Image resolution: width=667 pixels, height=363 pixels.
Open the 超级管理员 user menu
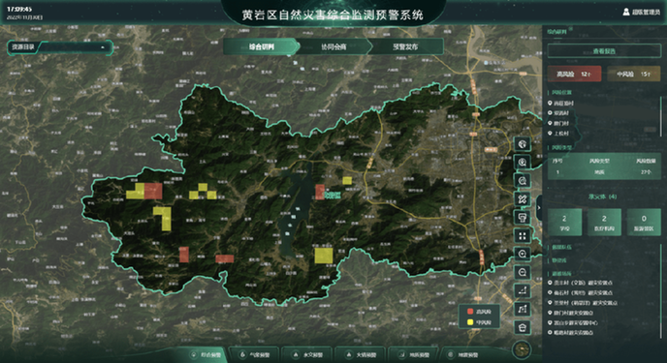click(x=642, y=12)
